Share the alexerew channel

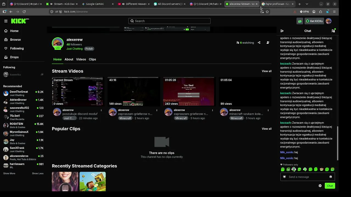tap(259, 43)
